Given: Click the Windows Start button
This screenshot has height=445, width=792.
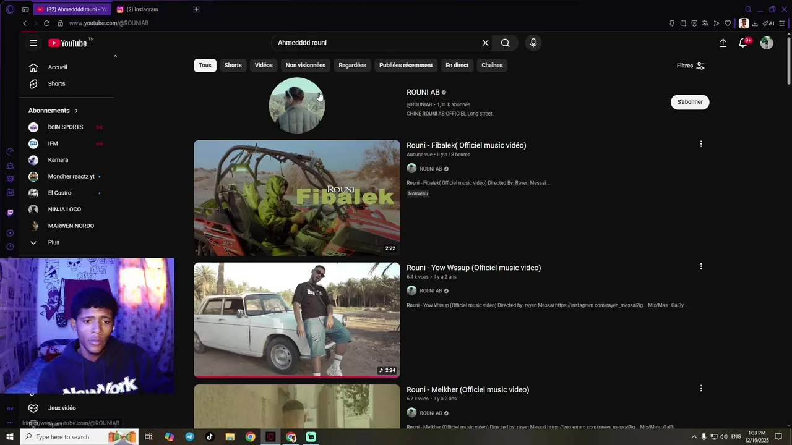Looking at the screenshot, I should pyautogui.click(x=10, y=437).
